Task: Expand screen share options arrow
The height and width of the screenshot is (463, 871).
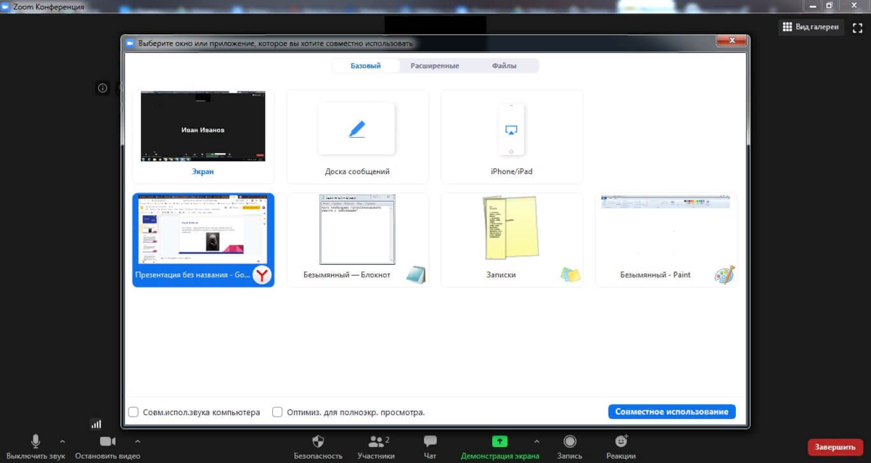Action: pos(536,441)
